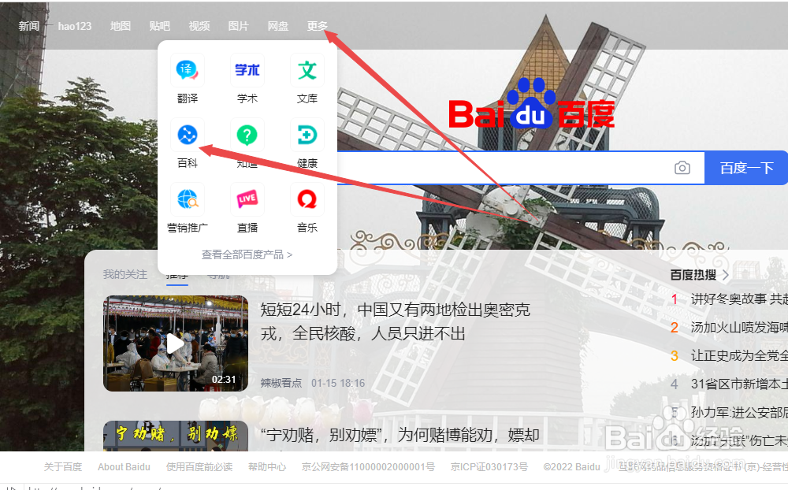Open the hao123 navigation link
The width and height of the screenshot is (788, 490).
tap(75, 26)
